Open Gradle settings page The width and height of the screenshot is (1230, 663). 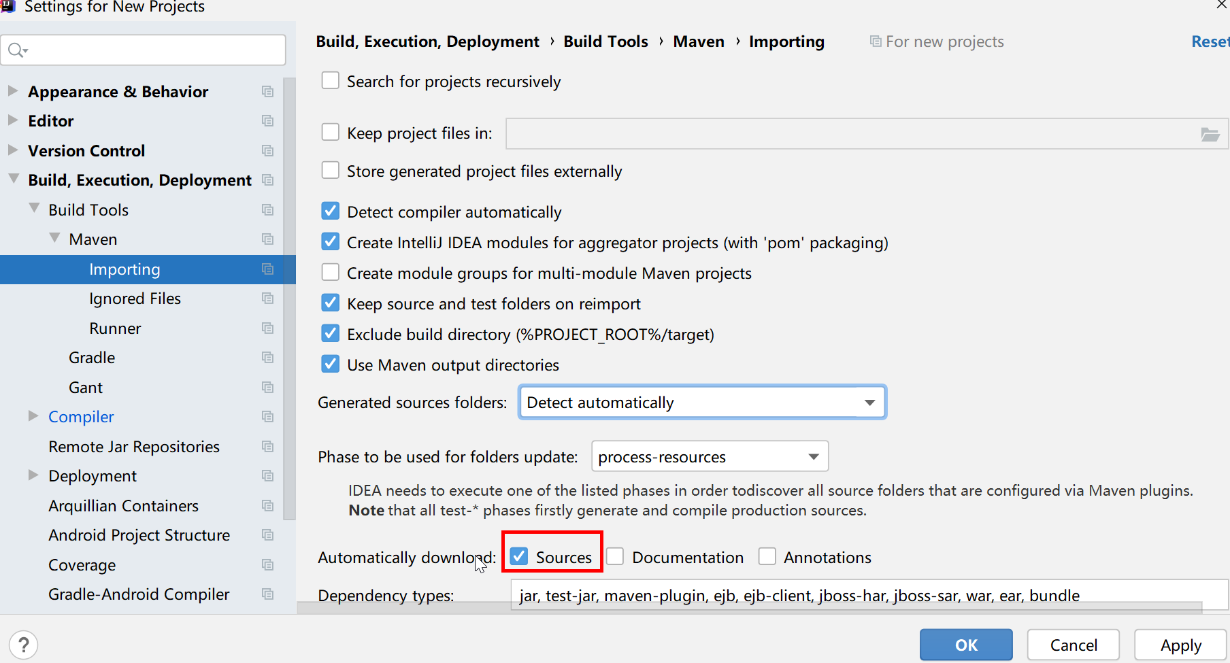click(x=92, y=358)
